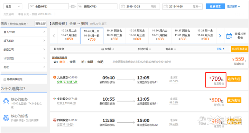Click the airplane icon in departure field
Image resolution: width=249 pixels, height=133 pixels.
(x=31, y=6)
